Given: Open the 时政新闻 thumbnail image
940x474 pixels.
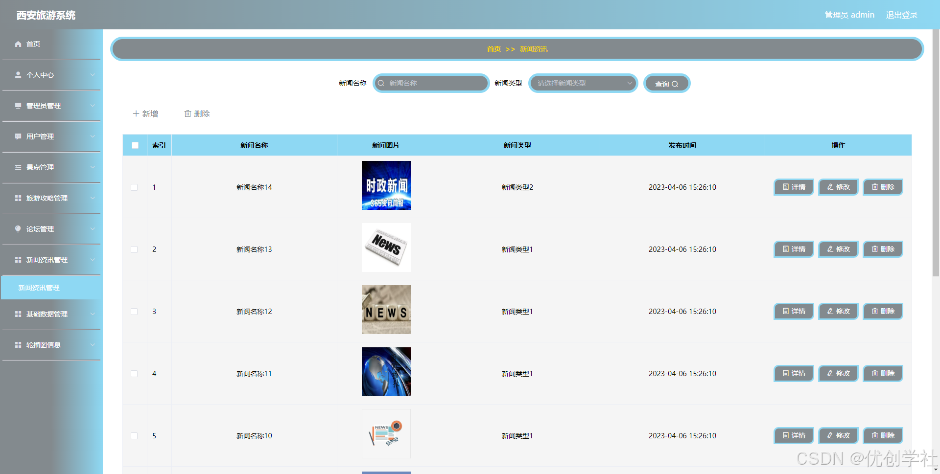Looking at the screenshot, I should click(x=386, y=185).
